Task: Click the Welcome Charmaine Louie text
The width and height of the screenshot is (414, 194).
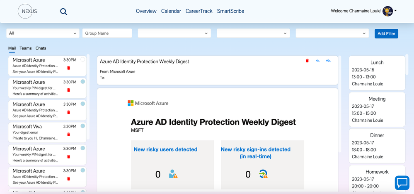Action: [356, 11]
